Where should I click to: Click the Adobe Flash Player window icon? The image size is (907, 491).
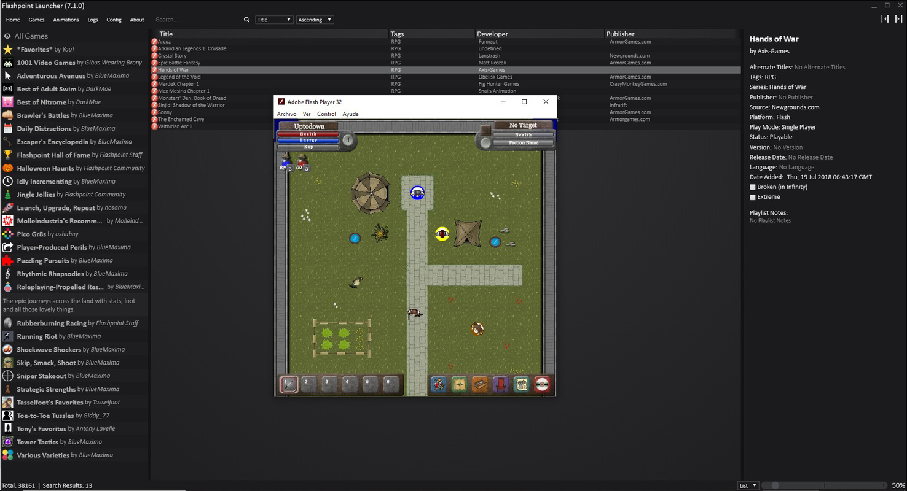(281, 102)
